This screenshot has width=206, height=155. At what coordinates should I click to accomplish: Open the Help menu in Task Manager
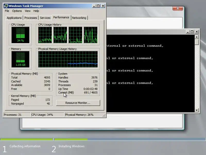tap(36, 11)
